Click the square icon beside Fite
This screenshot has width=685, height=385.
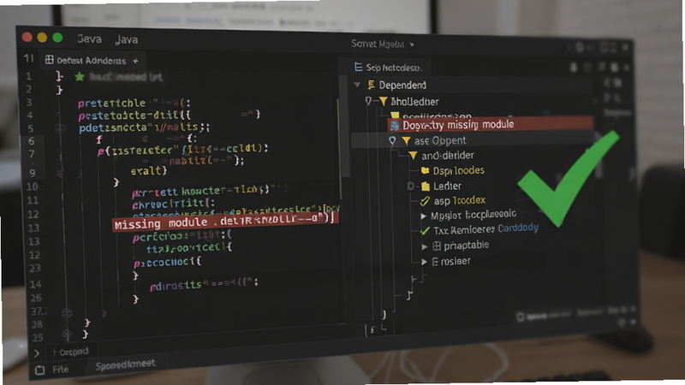(39, 370)
